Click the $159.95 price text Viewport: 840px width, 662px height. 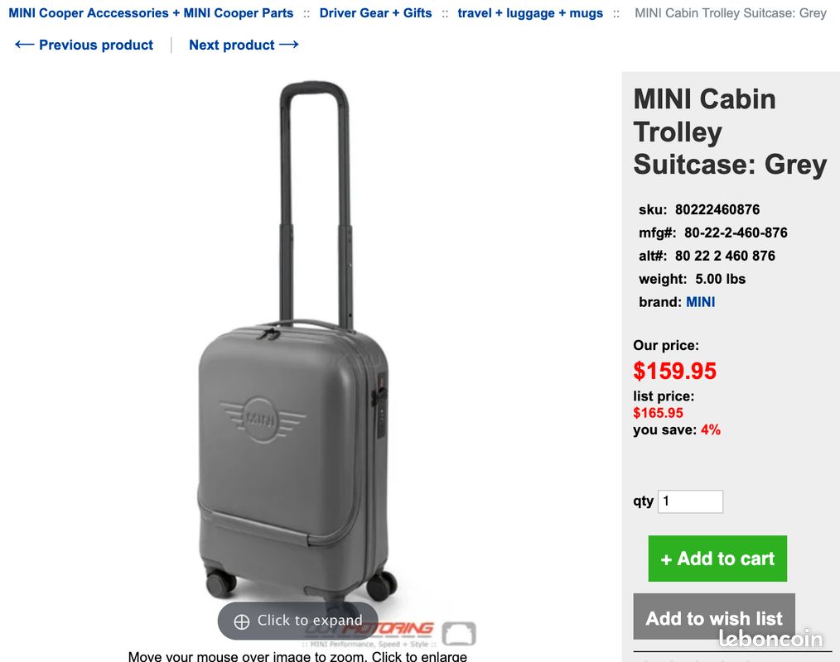674,371
